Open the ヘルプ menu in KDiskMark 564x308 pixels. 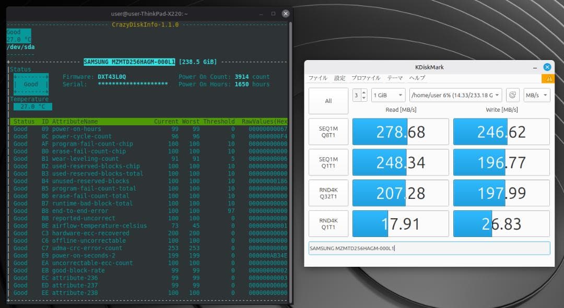click(417, 78)
